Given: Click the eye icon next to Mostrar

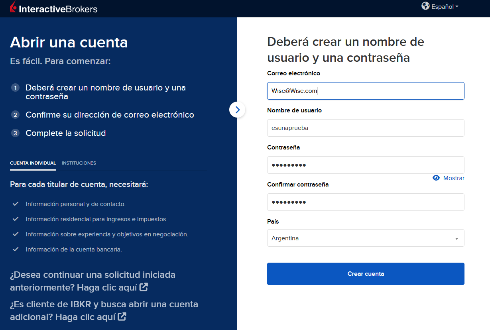Looking at the screenshot, I should coord(436,178).
